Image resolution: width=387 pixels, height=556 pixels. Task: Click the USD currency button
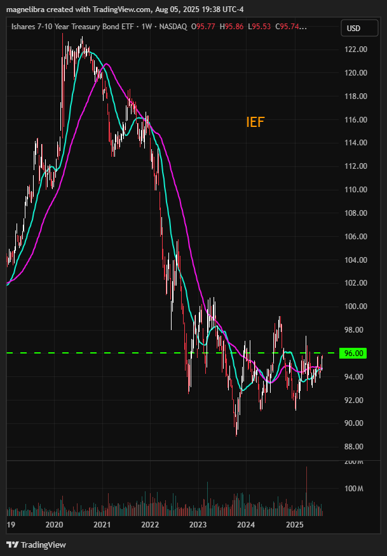[x=359, y=28]
